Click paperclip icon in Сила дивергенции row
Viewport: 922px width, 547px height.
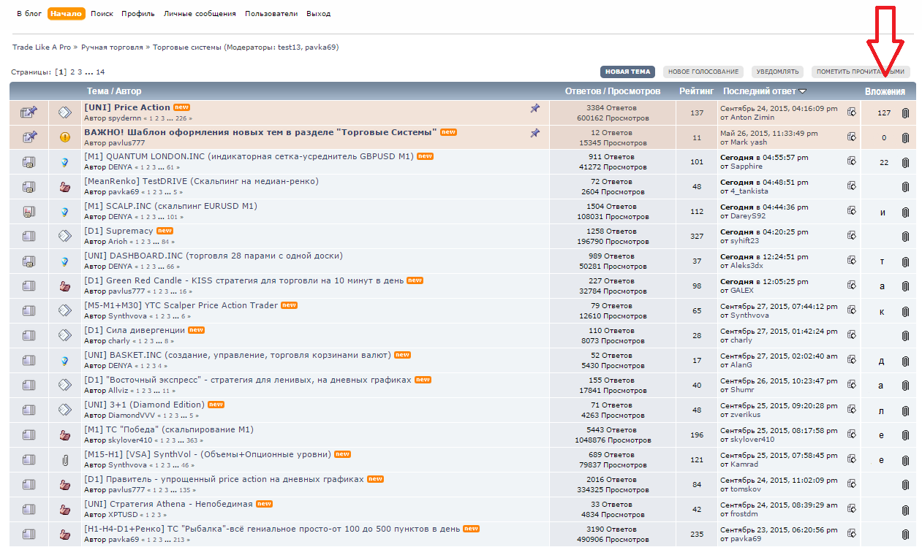[905, 336]
